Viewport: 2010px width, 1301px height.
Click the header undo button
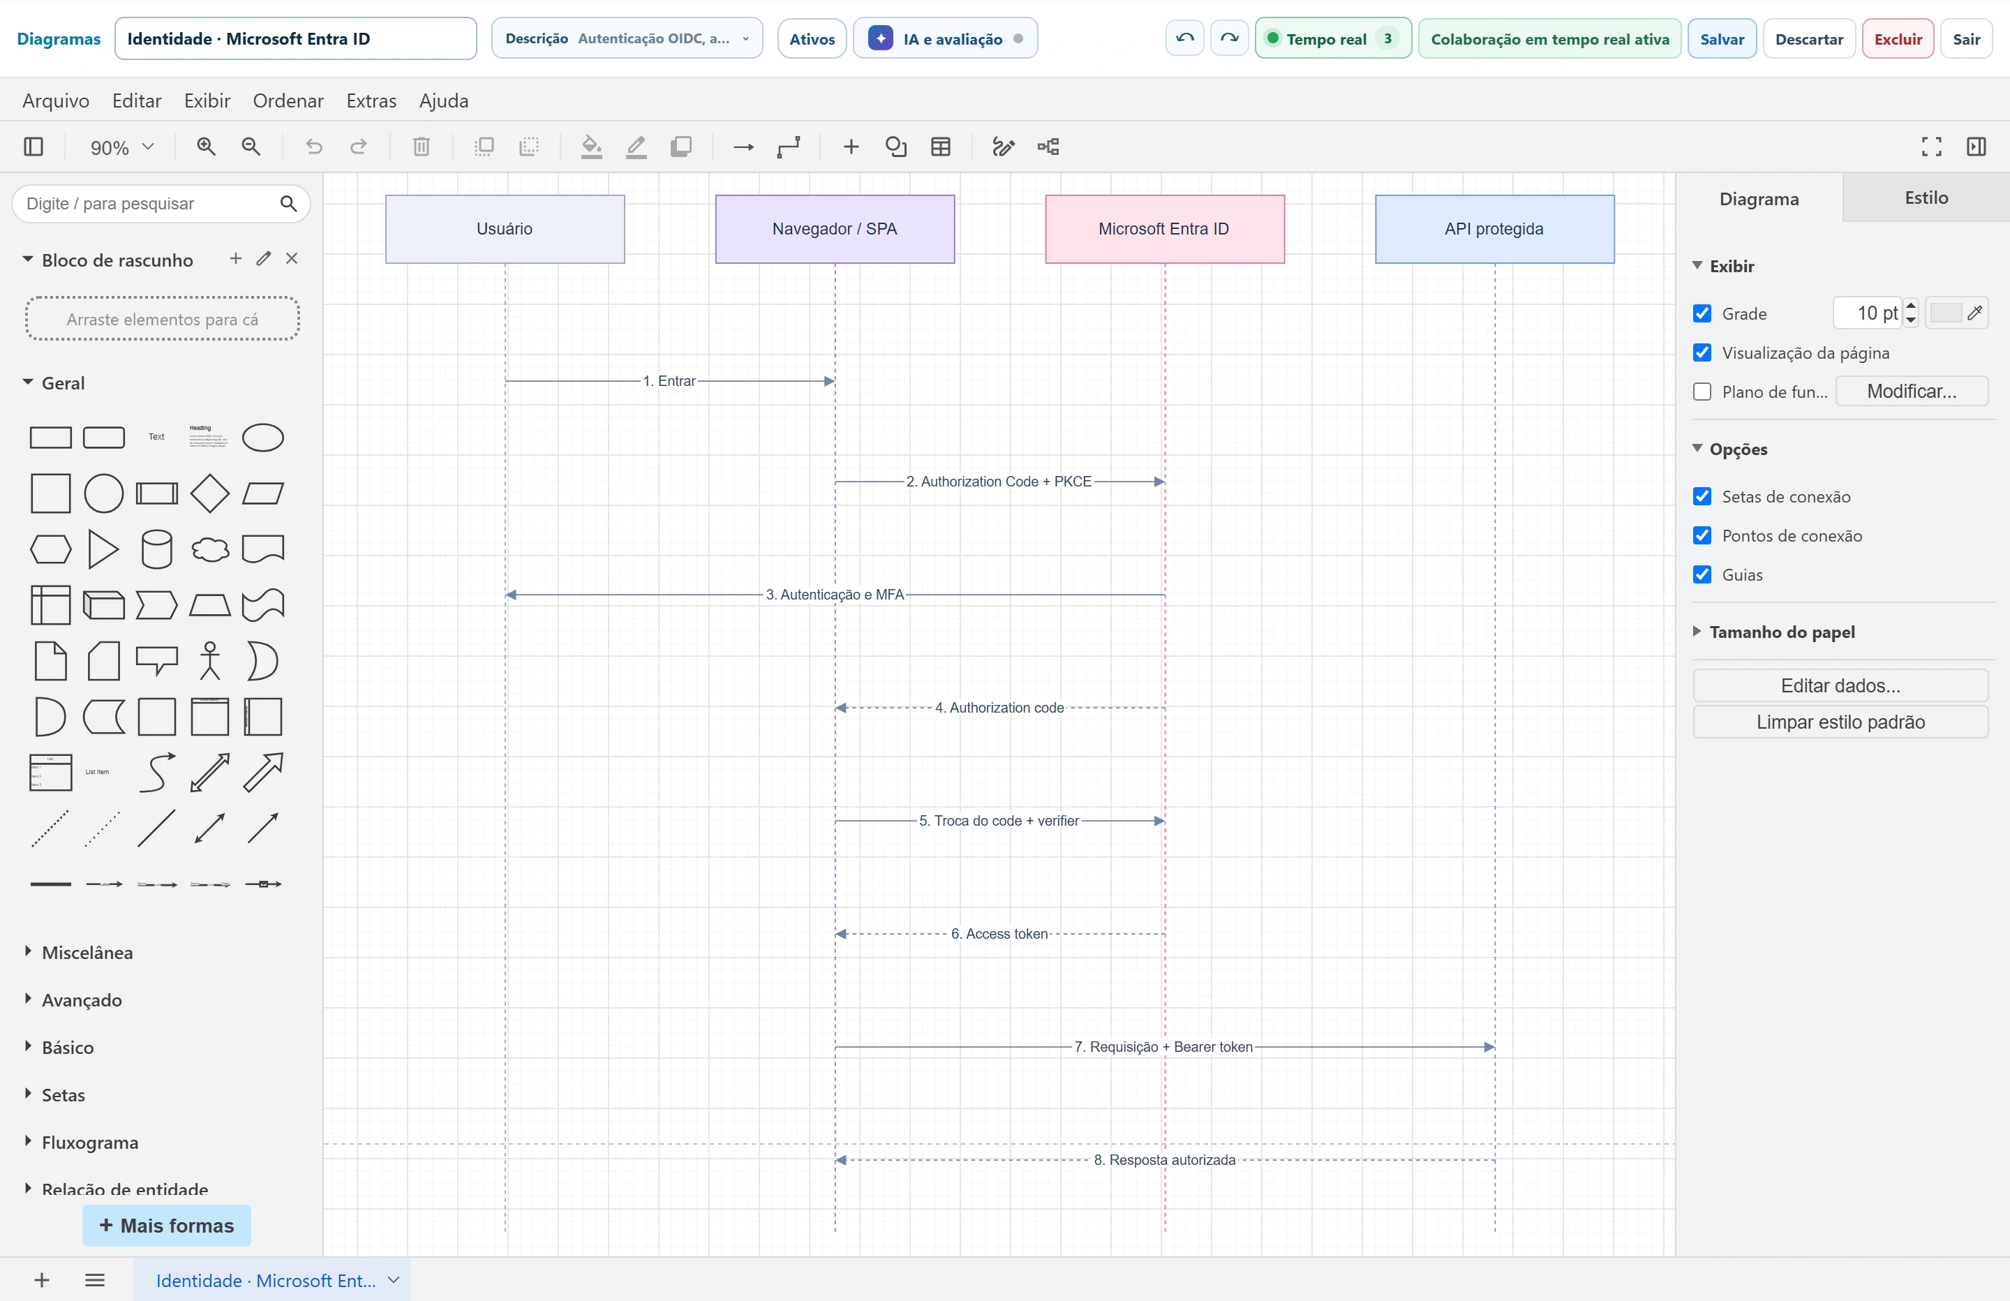[1185, 38]
